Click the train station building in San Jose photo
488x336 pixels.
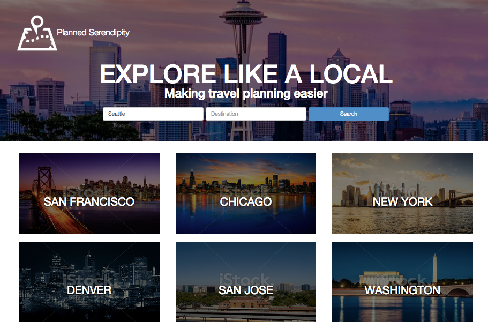click(x=251, y=303)
